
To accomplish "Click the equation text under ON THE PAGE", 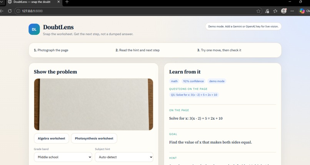I will tap(196, 119).
